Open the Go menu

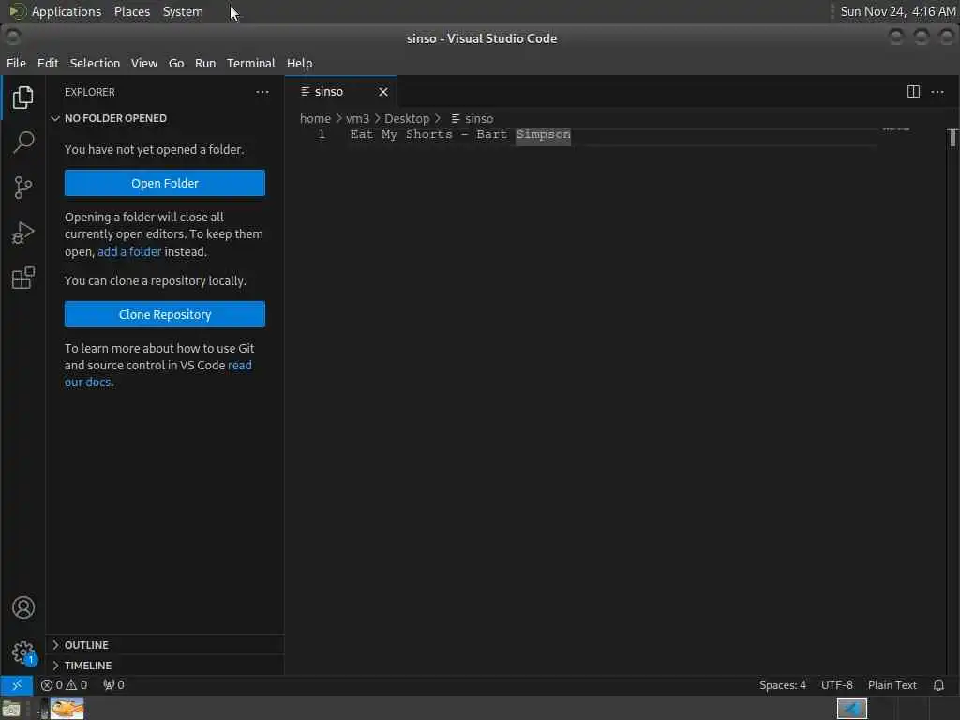(176, 63)
